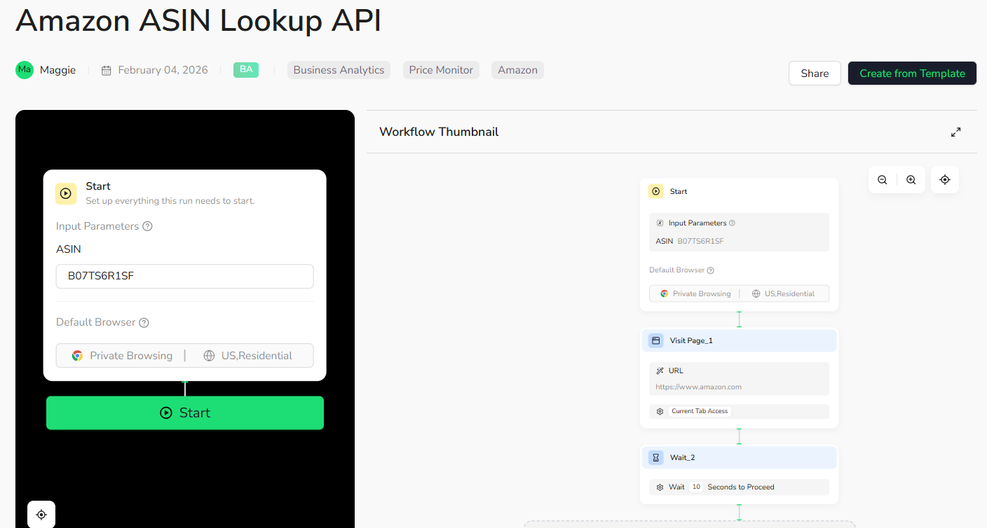Click the zoom out magnifier icon
The width and height of the screenshot is (987, 528).
(883, 180)
